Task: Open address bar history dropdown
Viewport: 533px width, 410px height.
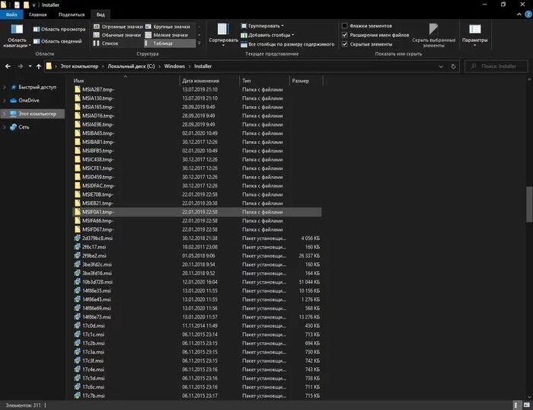Action: [x=441, y=66]
